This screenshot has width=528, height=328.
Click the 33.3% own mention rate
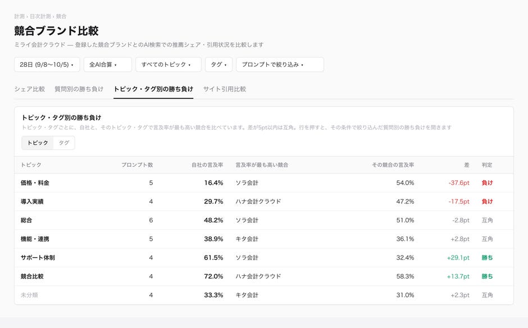tap(213, 295)
